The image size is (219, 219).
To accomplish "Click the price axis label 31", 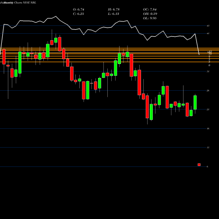I will coord(208,71).
